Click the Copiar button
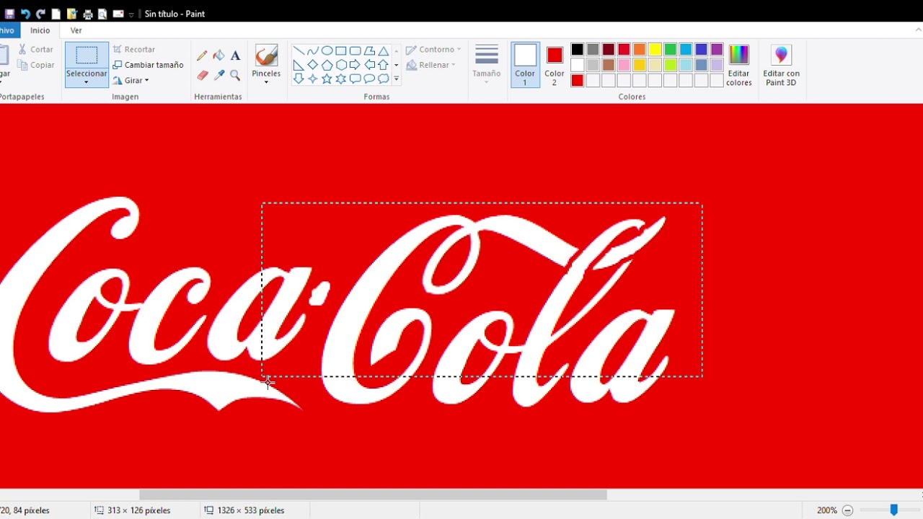The image size is (923, 519). point(35,65)
